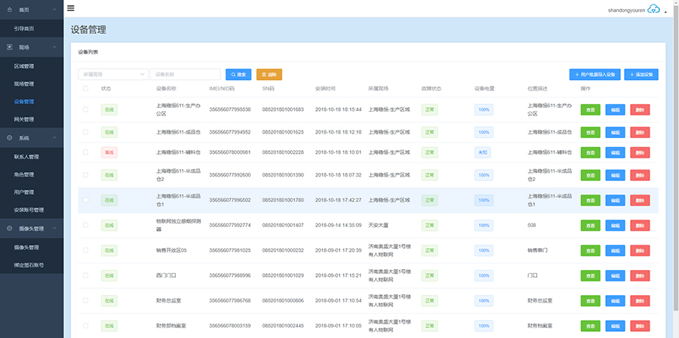Click 用户批量导入设备 button
The image size is (679, 338).
595,75
